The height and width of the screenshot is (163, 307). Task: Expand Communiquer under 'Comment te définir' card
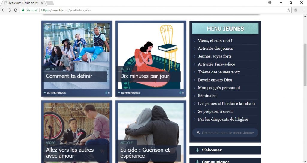click(55, 93)
